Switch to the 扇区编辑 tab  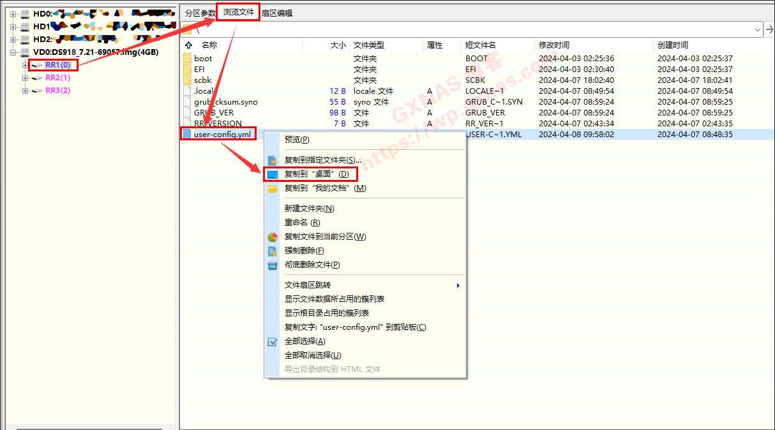277,13
